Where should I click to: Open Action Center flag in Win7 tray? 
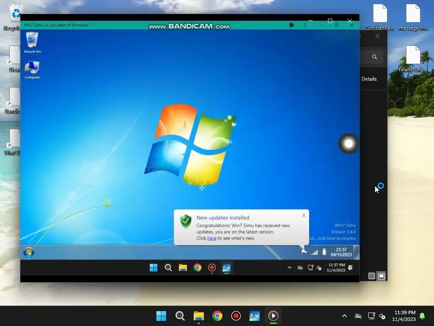(x=304, y=252)
